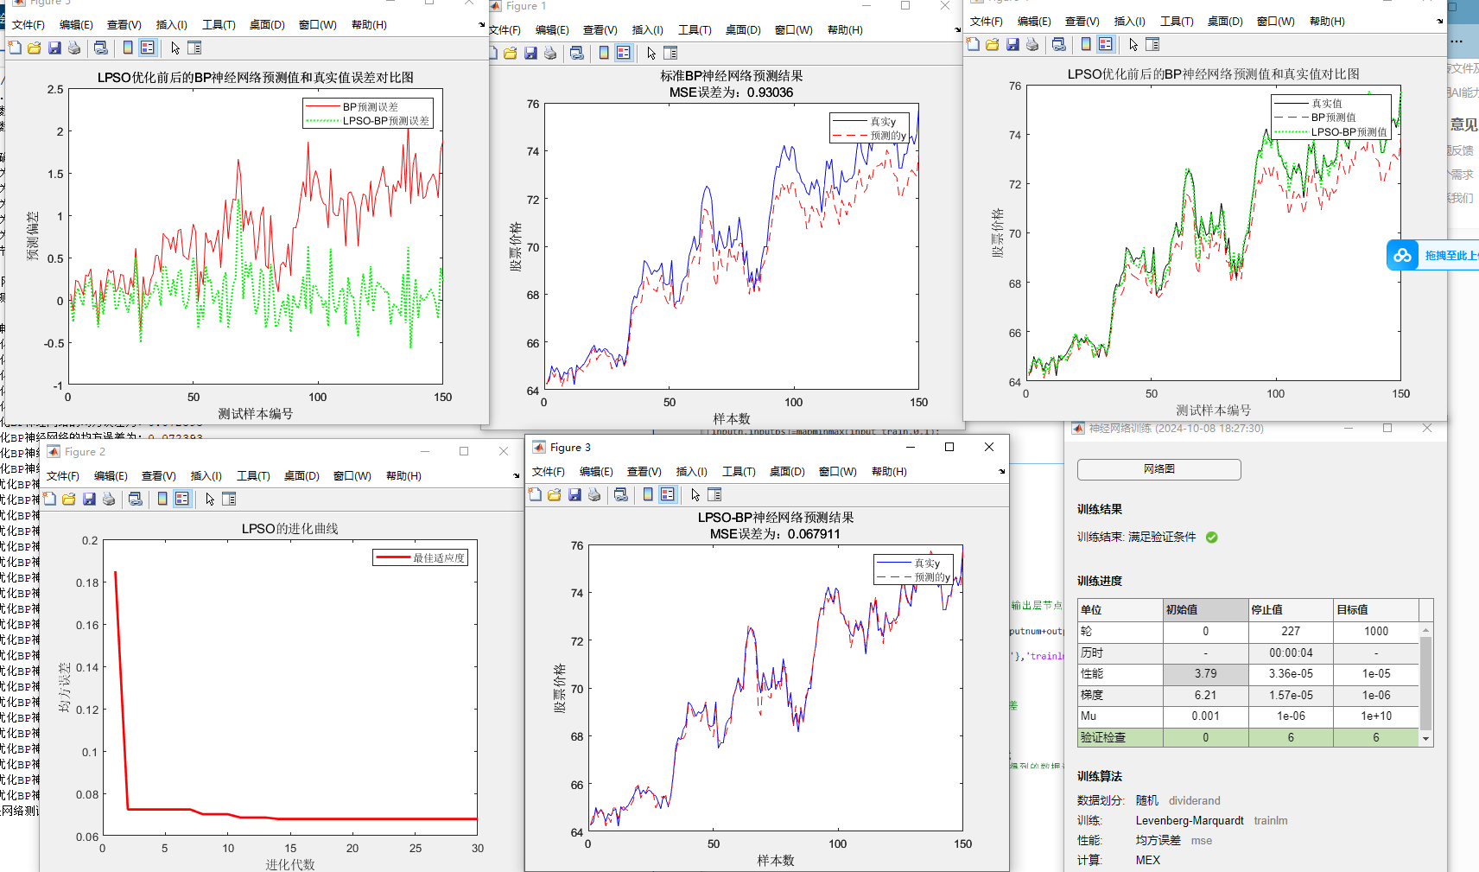Screen dimensions: 1479x872
Task: Click the Print icon in Figure 1 toolbar
Action: [550, 53]
